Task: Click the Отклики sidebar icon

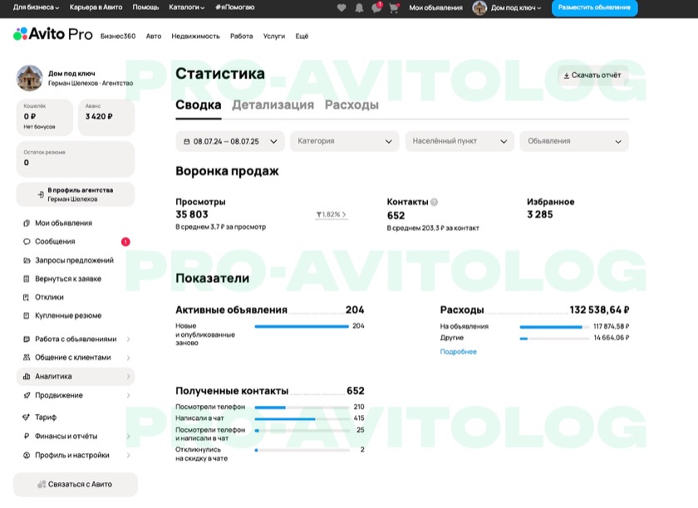Action: click(27, 297)
